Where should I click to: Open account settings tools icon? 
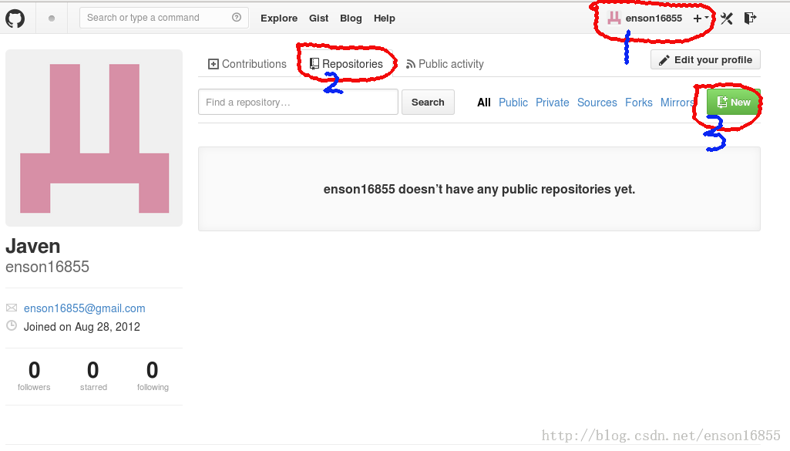click(x=727, y=19)
